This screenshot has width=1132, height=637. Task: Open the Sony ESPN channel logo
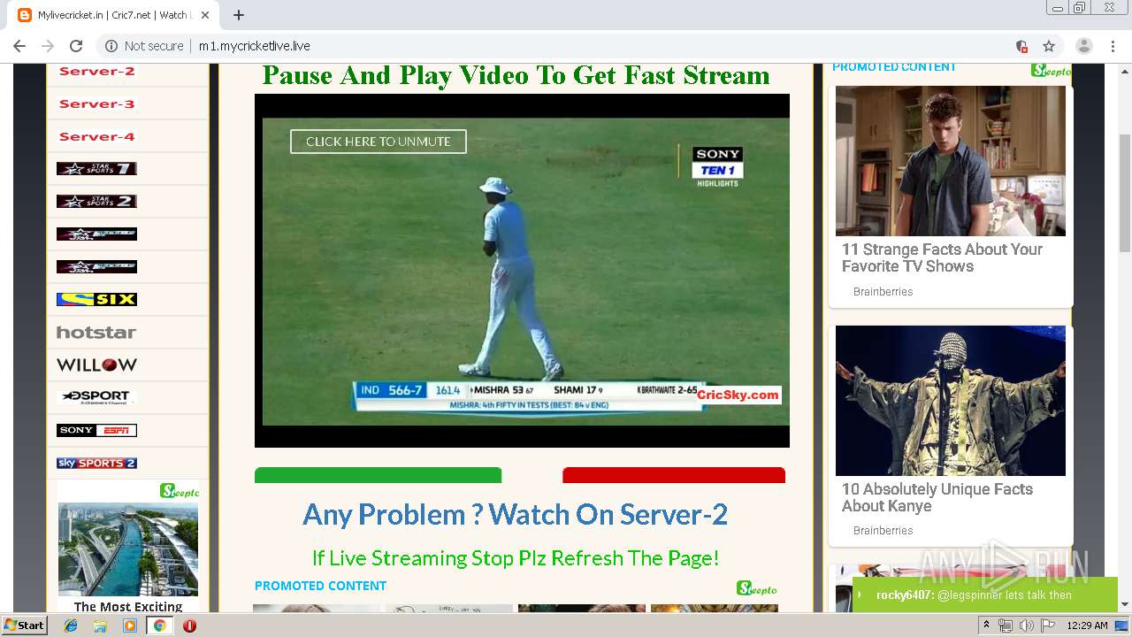tap(96, 430)
